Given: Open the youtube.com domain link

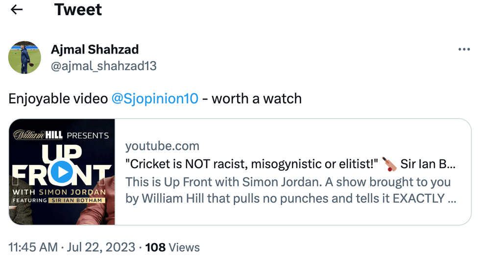Looking at the screenshot, I should 162,146.
